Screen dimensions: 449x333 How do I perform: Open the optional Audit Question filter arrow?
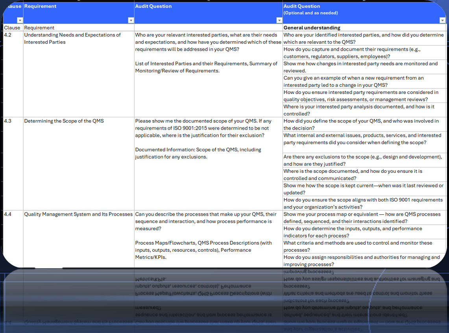point(442,20)
